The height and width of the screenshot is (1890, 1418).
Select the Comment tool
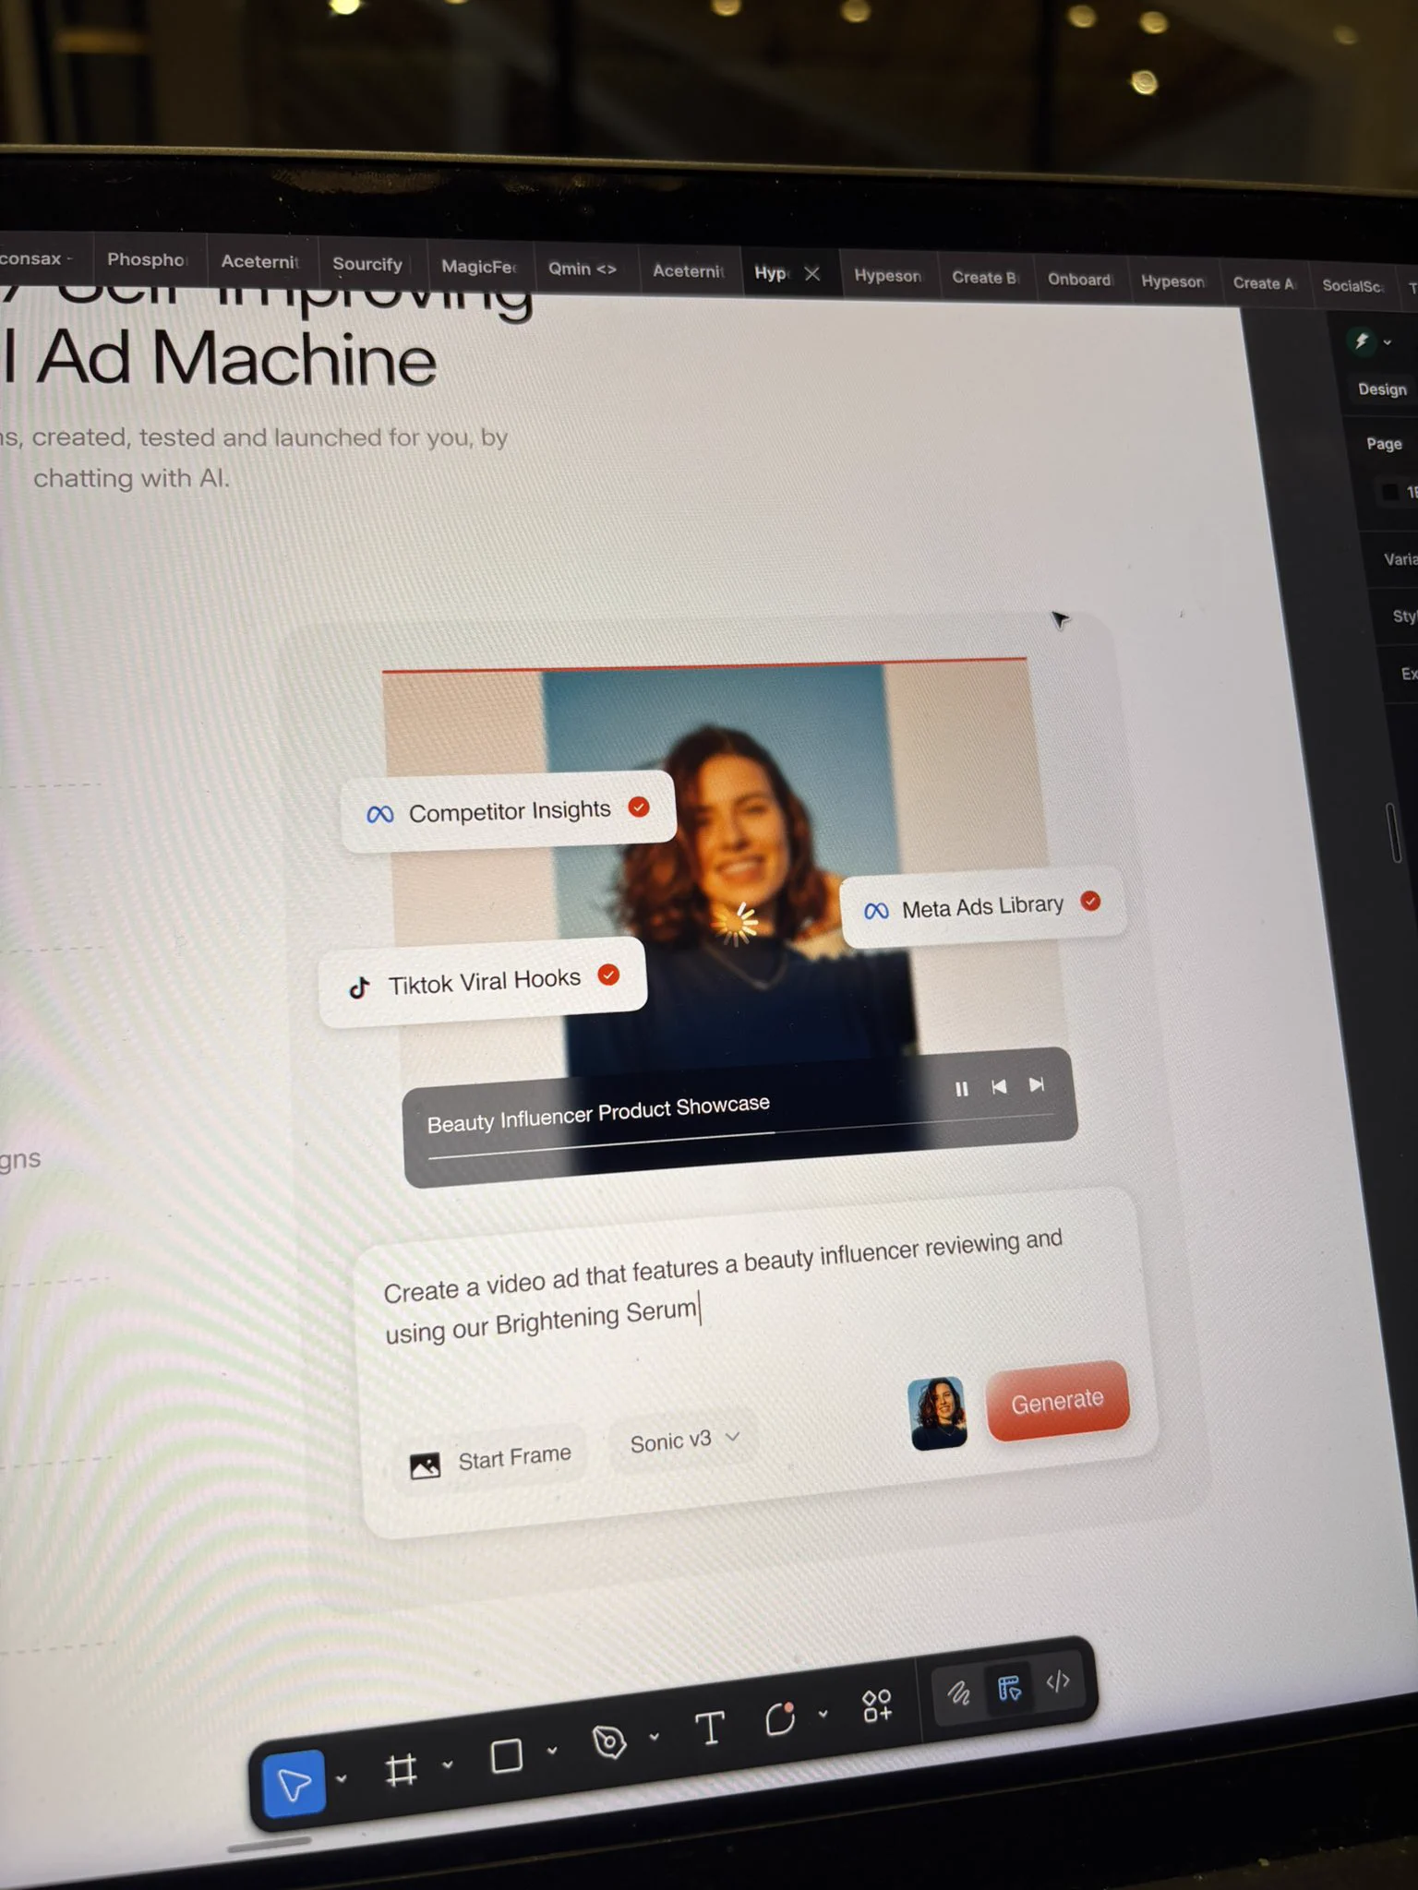[x=781, y=1718]
